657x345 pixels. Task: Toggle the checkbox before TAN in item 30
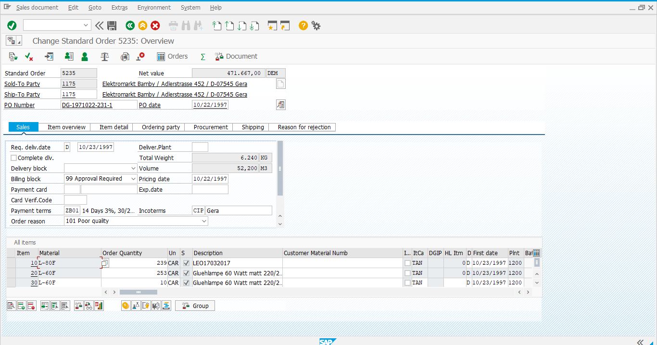tap(408, 283)
